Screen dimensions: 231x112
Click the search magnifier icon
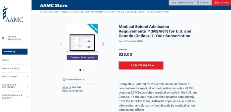tap(3, 38)
